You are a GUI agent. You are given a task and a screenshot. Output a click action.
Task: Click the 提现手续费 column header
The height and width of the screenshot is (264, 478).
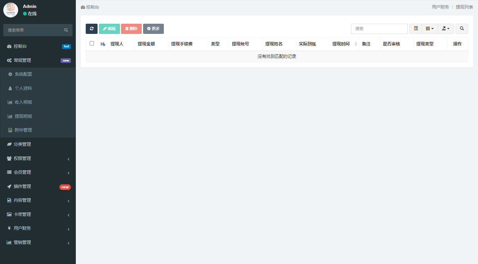pyautogui.click(x=188, y=44)
